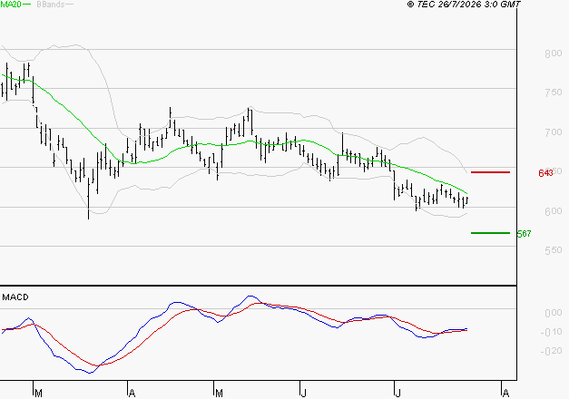Click the MACD indicator label
Image resolution: width=569 pixels, height=399 pixels.
(x=15, y=297)
